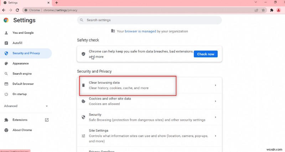Click the Extensions puzzle icon in toolbar

pos(271,10)
